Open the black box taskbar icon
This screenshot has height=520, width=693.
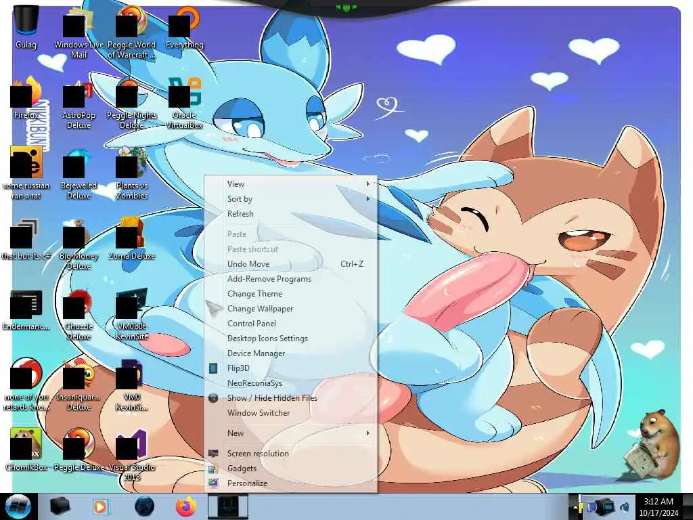(60, 506)
